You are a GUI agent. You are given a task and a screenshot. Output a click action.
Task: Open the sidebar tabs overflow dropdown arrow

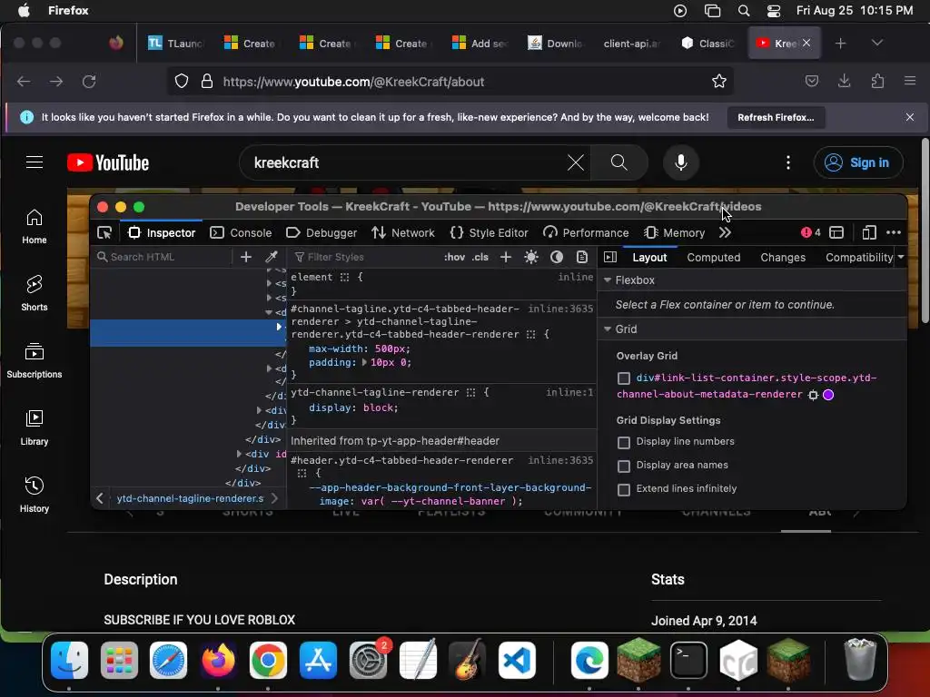[901, 257]
